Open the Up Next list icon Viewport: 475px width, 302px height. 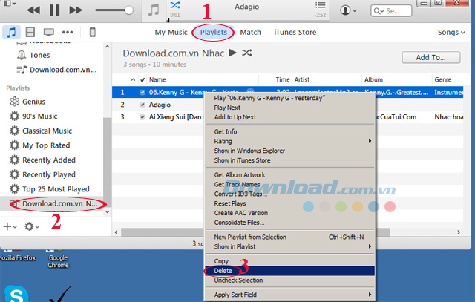point(320,5)
